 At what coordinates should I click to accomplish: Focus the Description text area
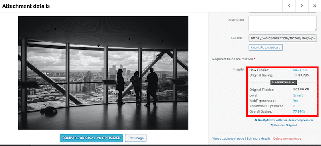(282, 24)
